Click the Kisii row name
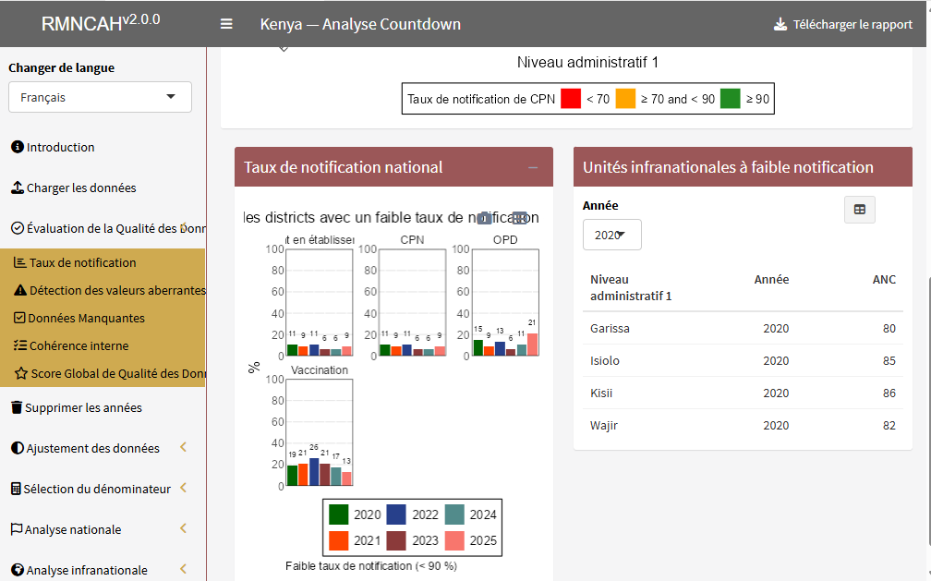The width and height of the screenshot is (931, 581). pyautogui.click(x=601, y=393)
